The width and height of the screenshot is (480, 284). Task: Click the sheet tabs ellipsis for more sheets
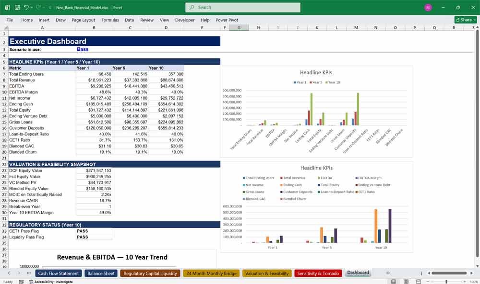click(x=28, y=273)
